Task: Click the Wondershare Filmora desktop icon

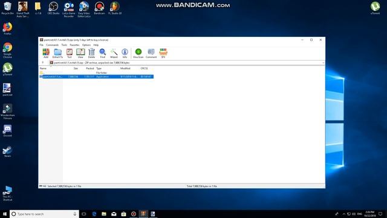Action: pos(7,111)
